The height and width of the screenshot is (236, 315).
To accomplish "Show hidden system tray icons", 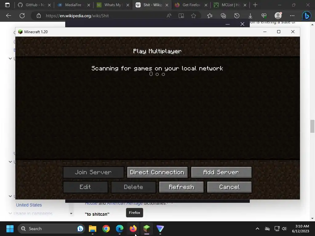I will [257, 229].
